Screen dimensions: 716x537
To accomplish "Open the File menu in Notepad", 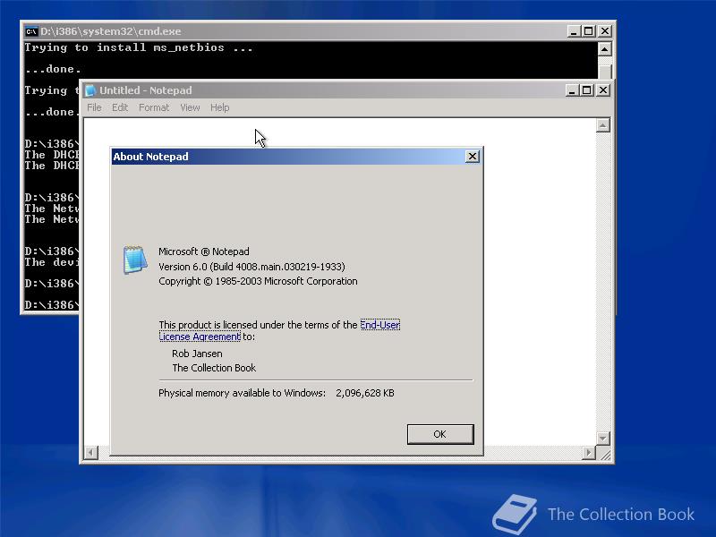I will pyautogui.click(x=94, y=107).
